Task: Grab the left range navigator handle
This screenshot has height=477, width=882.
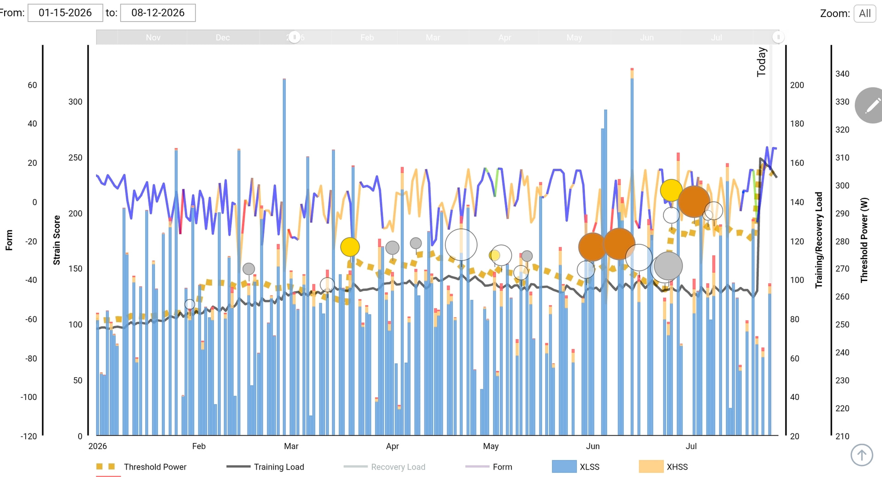Action: tap(294, 37)
